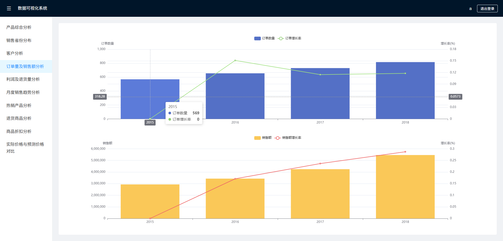Open 实际价格与预测价格对比 menu item
The width and height of the screenshot is (503, 241).
click(26, 148)
